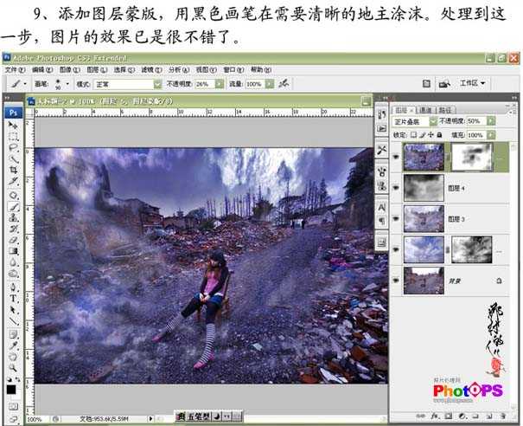Click New Adjustment Layer icon

[x=462, y=416]
